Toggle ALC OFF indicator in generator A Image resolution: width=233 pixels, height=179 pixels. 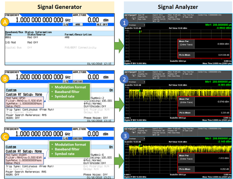pyautogui.click(x=102, y=24)
